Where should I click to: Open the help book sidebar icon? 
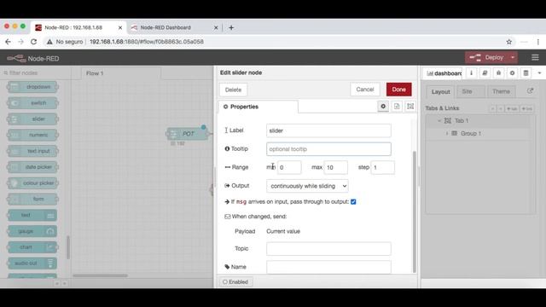pyautogui.click(x=485, y=73)
